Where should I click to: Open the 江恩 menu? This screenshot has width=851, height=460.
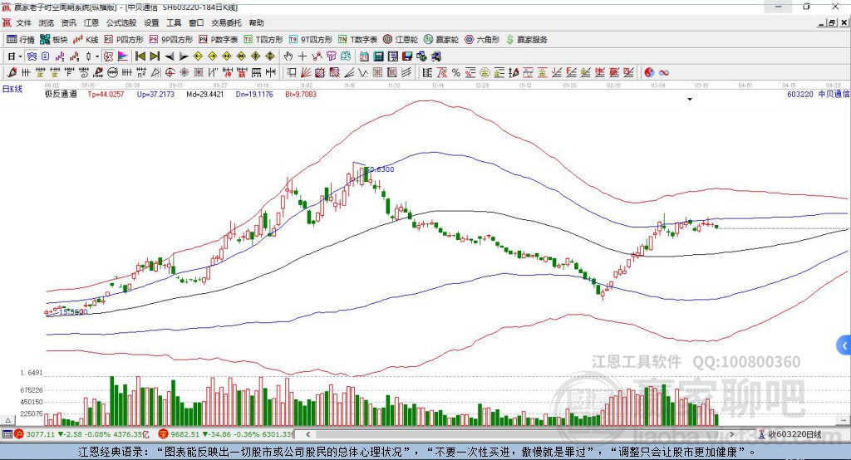(91, 22)
